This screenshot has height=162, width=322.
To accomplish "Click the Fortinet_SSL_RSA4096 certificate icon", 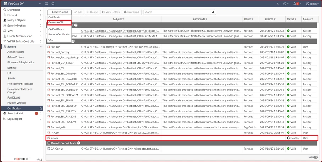I will [49, 122].
